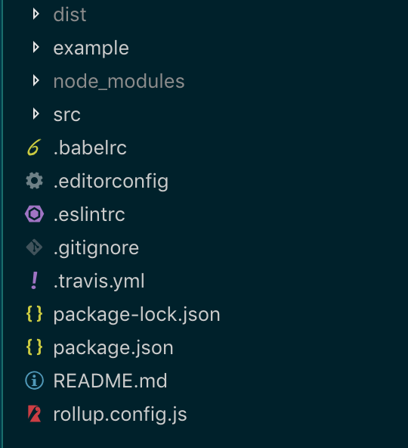Click the git icon beside .gitignore
This screenshot has width=408, height=448.
point(34,247)
